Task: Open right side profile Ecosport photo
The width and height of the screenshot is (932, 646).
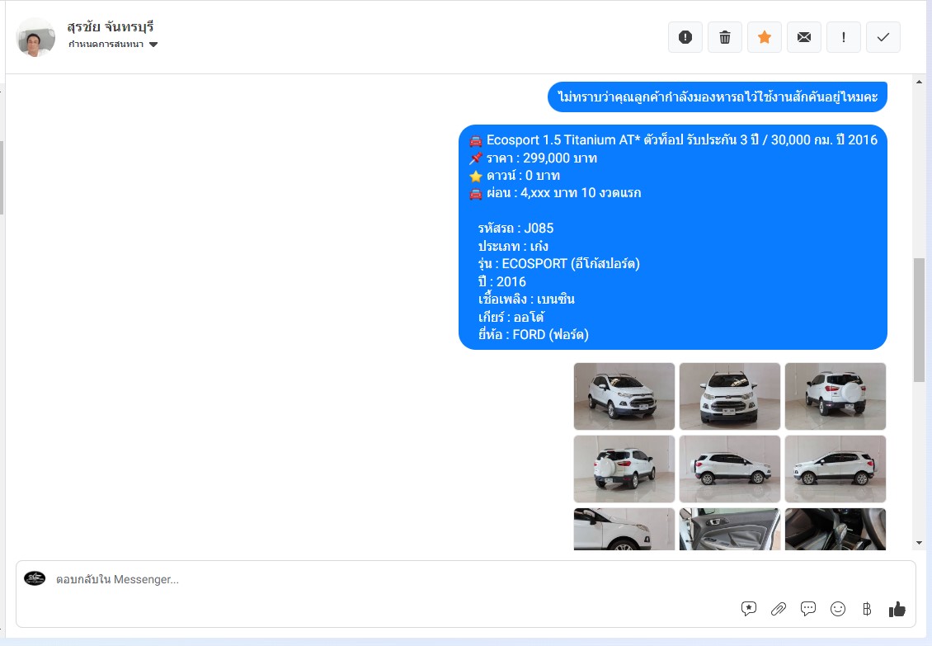Action: [x=836, y=469]
